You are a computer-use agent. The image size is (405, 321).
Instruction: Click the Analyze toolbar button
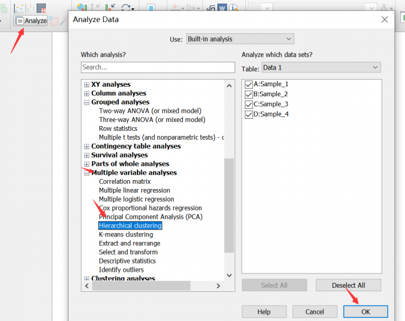click(x=31, y=21)
